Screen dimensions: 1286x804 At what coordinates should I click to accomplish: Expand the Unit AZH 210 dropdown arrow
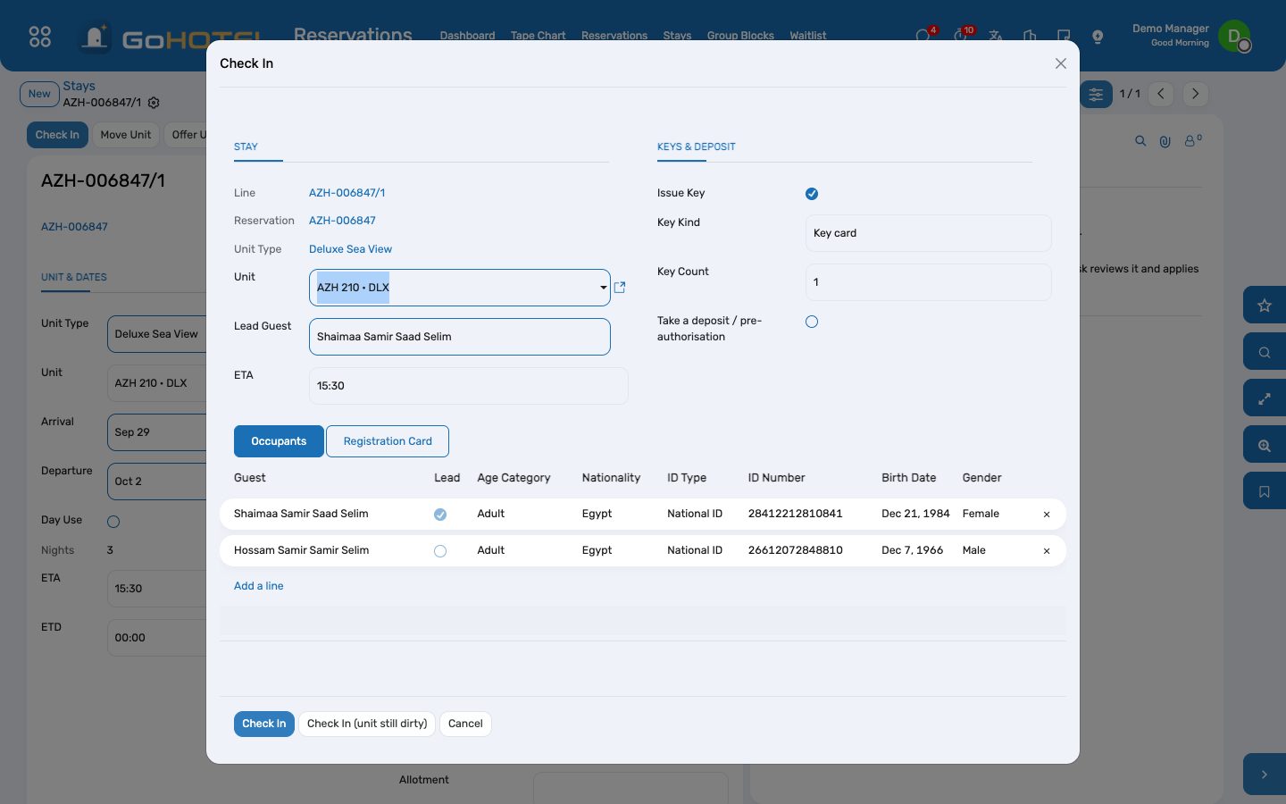point(604,288)
